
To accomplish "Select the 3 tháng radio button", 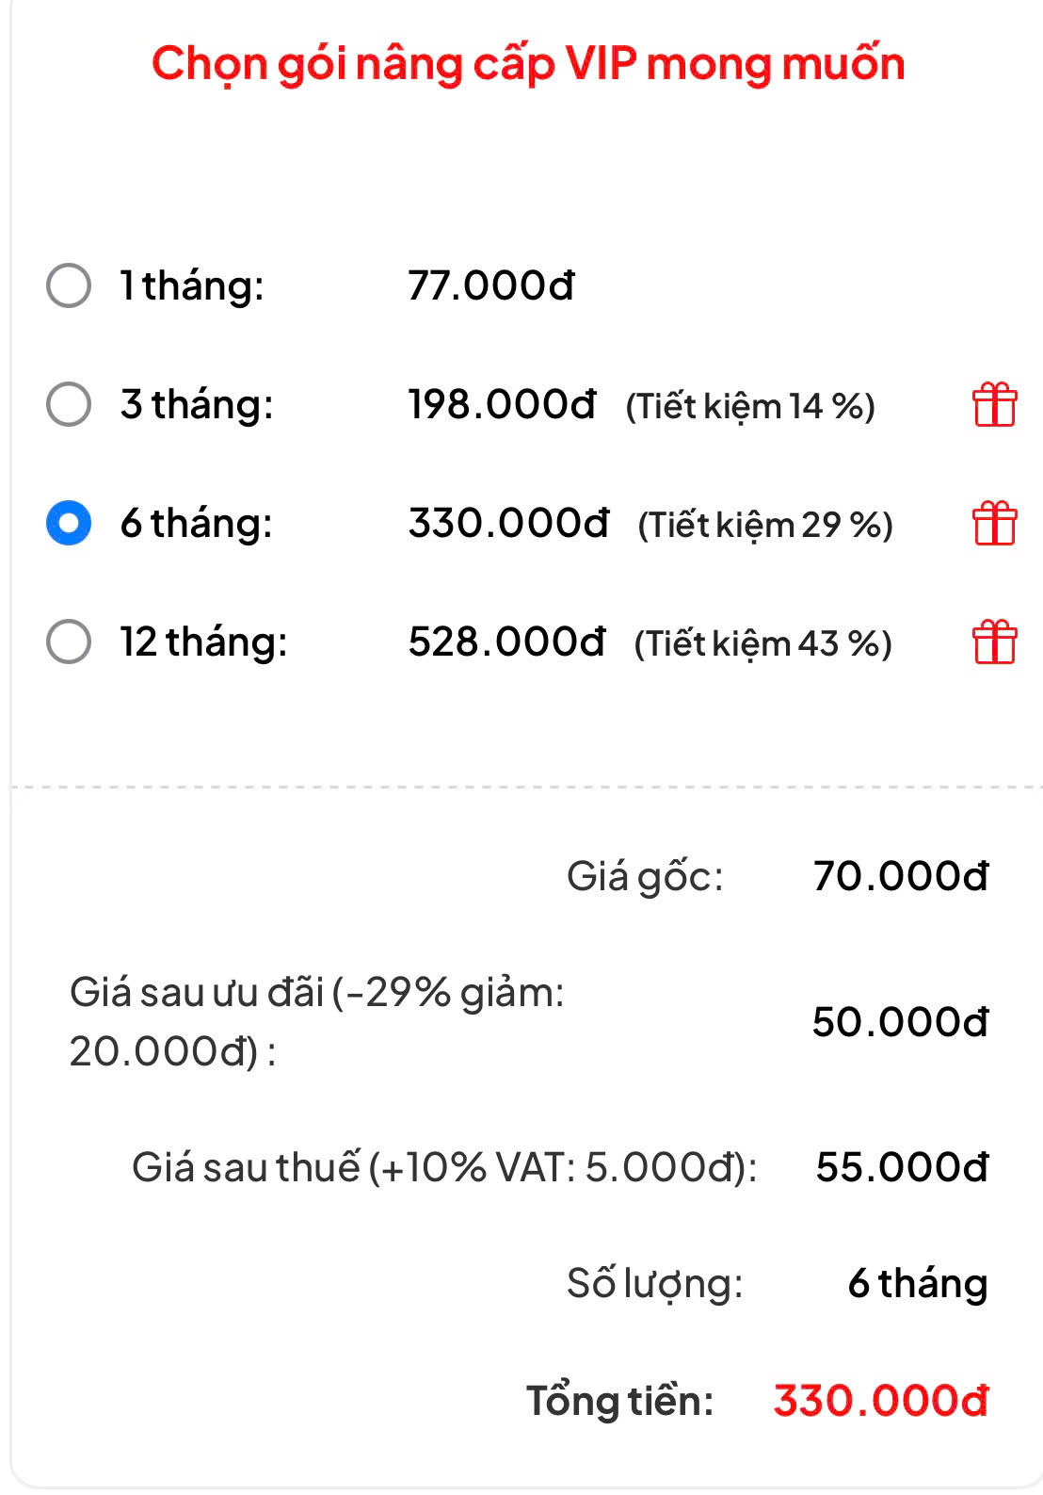I will click(x=69, y=404).
